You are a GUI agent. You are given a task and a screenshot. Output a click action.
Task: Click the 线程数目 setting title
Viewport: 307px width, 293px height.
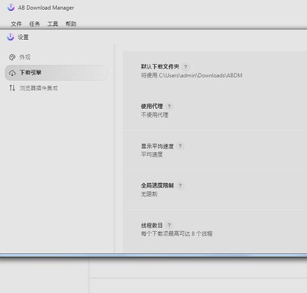point(152,225)
